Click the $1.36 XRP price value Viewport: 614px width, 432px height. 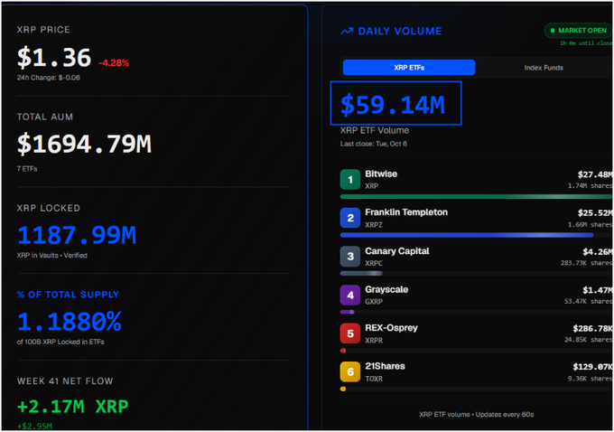coord(54,57)
